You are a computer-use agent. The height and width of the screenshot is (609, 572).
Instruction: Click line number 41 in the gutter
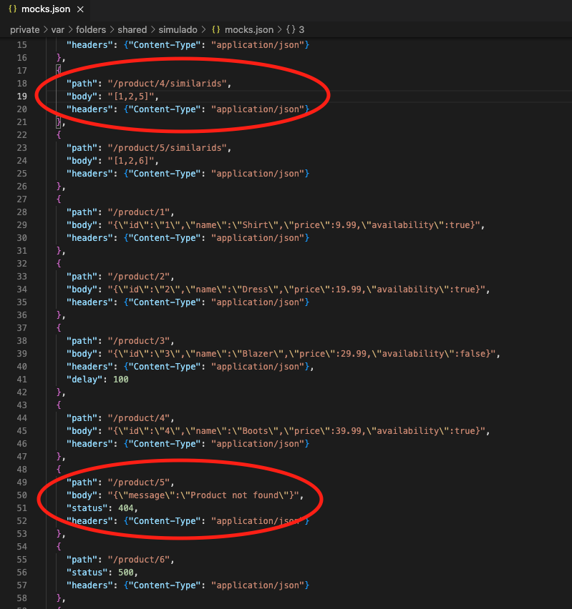[x=21, y=380]
